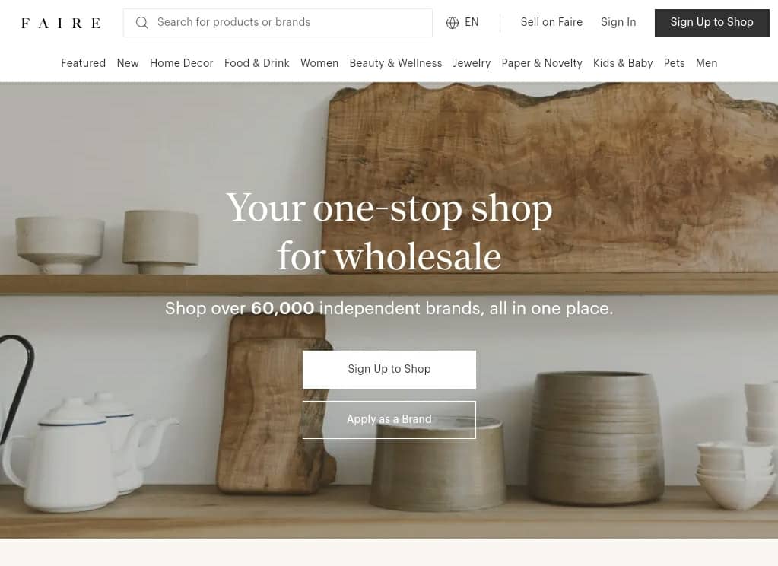Open the Pets category

[x=674, y=63]
